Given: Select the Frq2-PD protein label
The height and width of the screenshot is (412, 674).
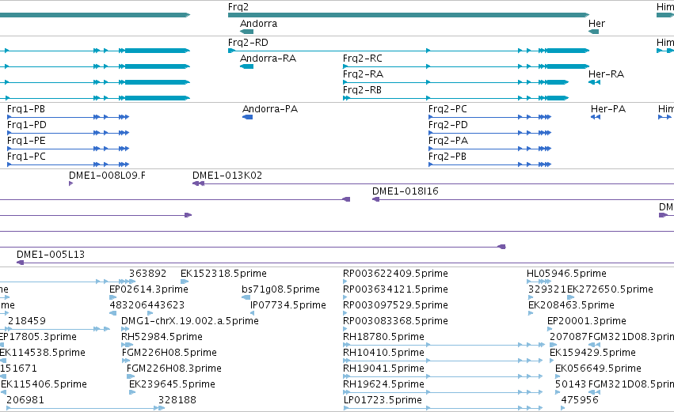Looking at the screenshot, I should [x=448, y=125].
